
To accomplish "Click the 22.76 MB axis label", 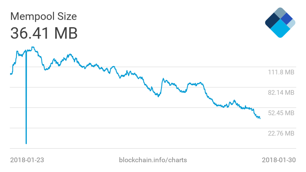I will tap(280, 133).
